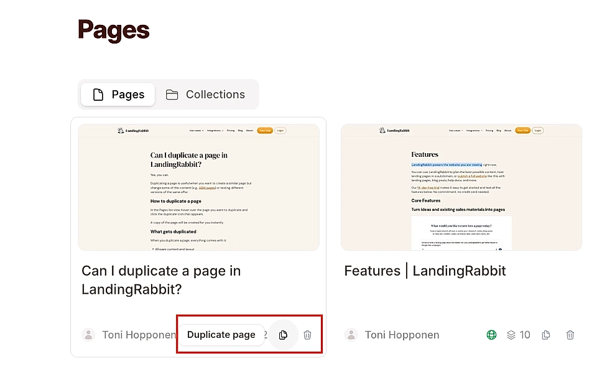Select the Pages tab
Viewport: 597px width, 369px height.
point(118,94)
